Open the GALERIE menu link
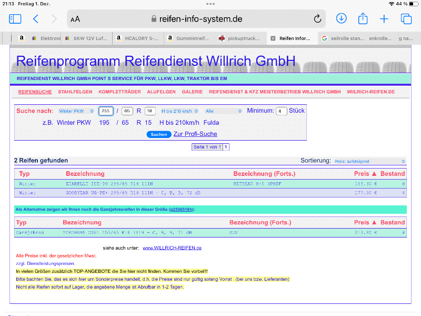The height and width of the screenshot is (316, 421). pyautogui.click(x=192, y=92)
